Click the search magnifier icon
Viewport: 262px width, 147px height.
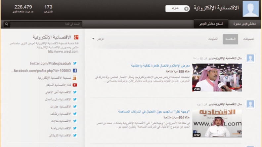pos(7,24)
